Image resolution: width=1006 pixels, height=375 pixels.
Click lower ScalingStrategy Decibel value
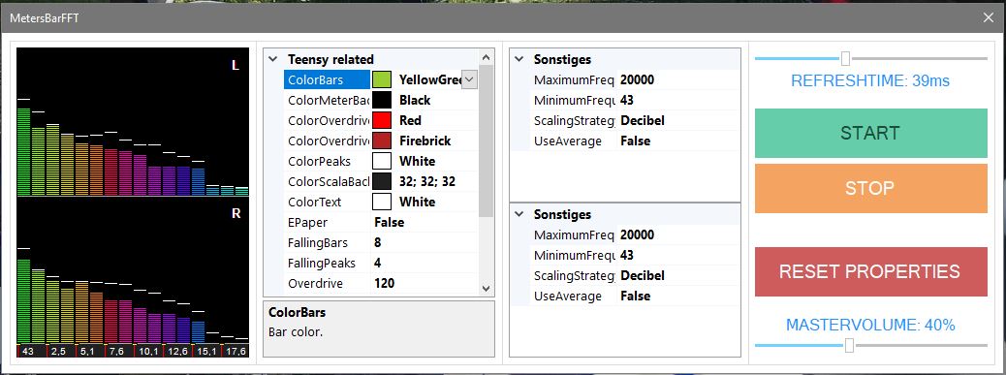[643, 275]
